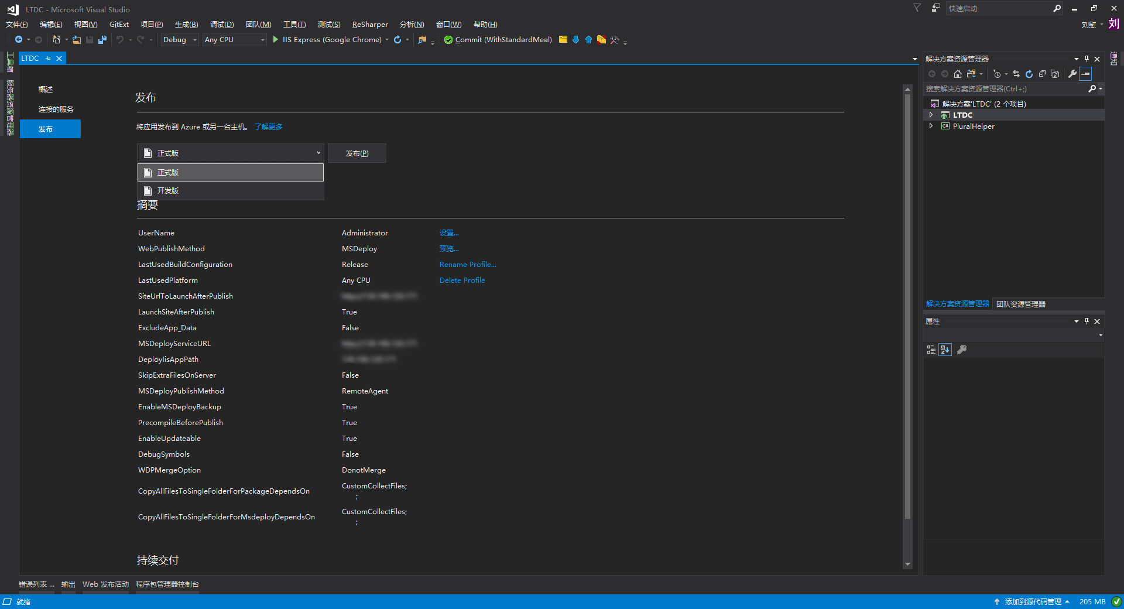Open the Any CPU platform dropdown

click(x=235, y=40)
